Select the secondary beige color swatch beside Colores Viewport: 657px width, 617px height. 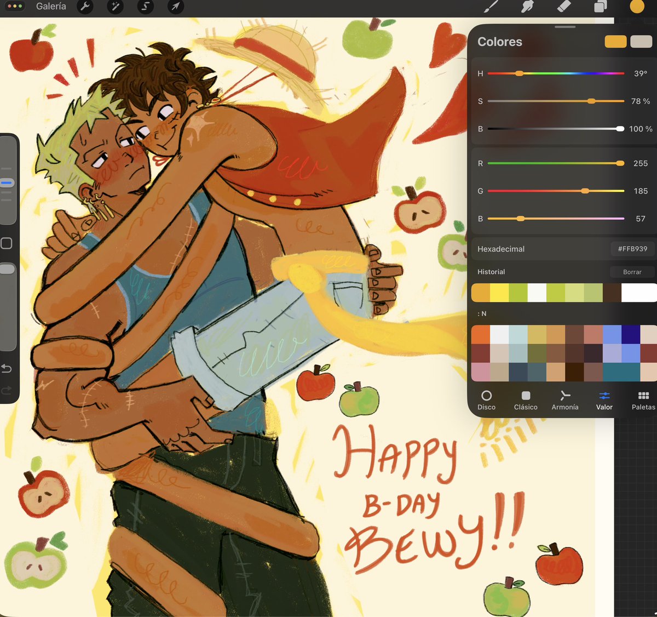tap(641, 42)
